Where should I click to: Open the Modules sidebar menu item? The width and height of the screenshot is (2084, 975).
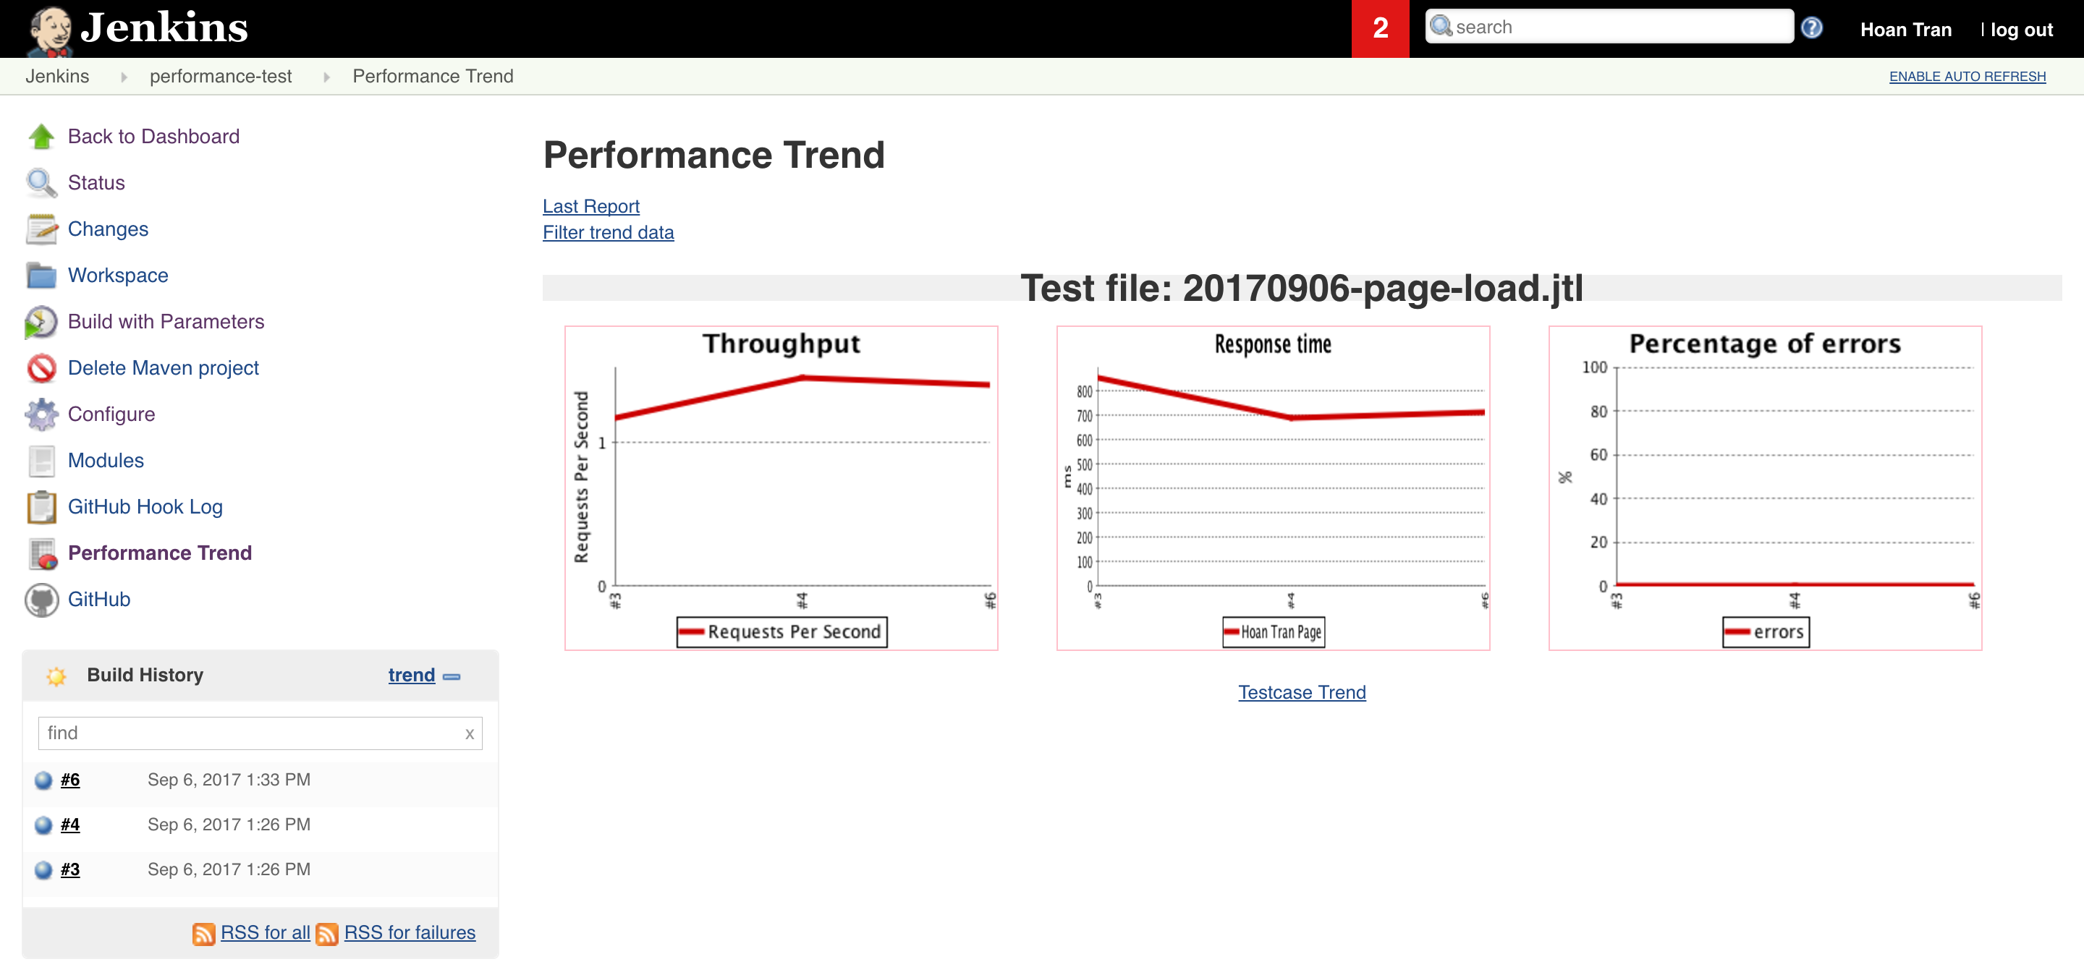tap(105, 460)
